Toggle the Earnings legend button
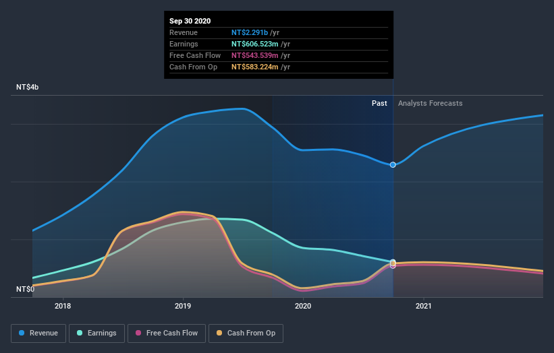Viewport: 554px width, 353px height. coord(96,333)
